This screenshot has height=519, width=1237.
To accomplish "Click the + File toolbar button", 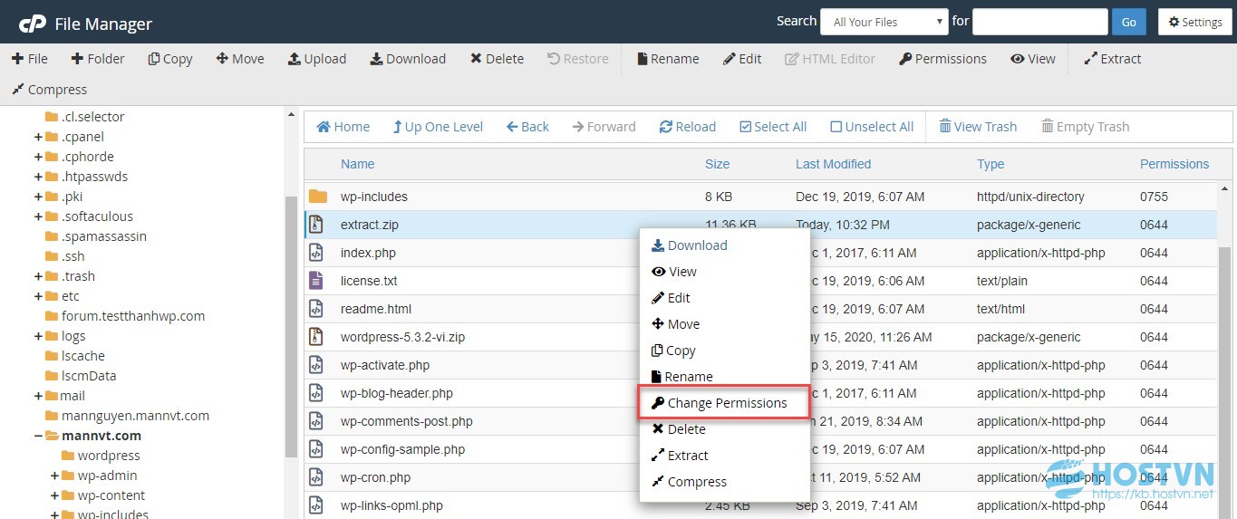I will [29, 58].
